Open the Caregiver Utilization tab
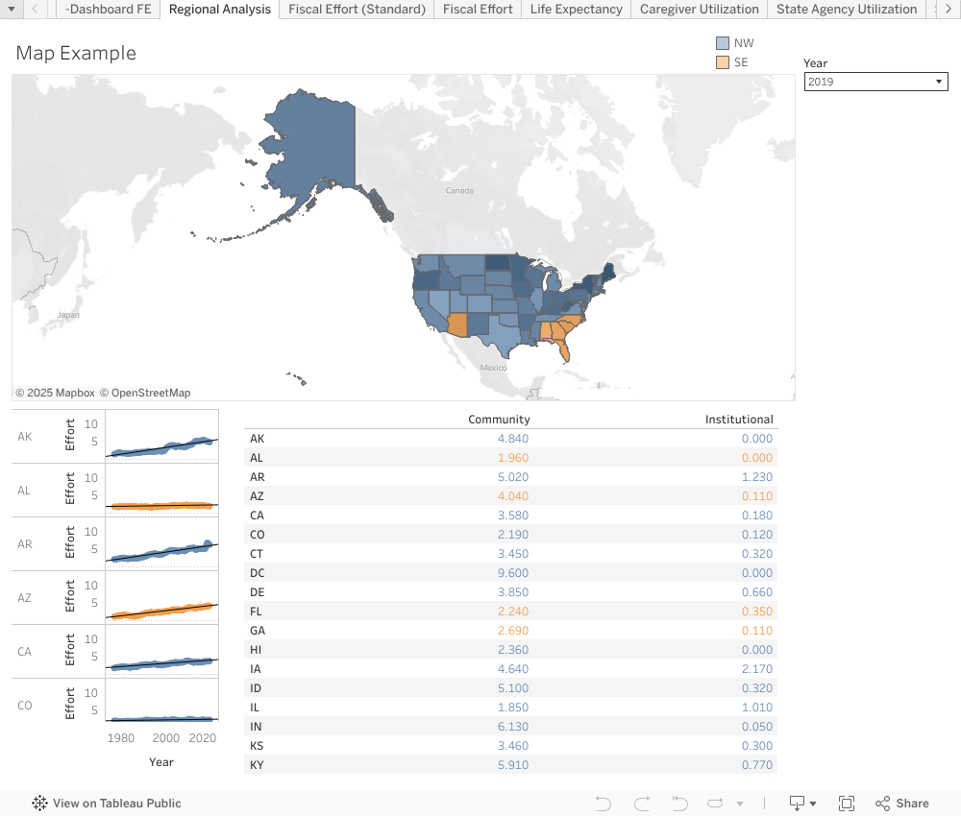 pyautogui.click(x=700, y=10)
